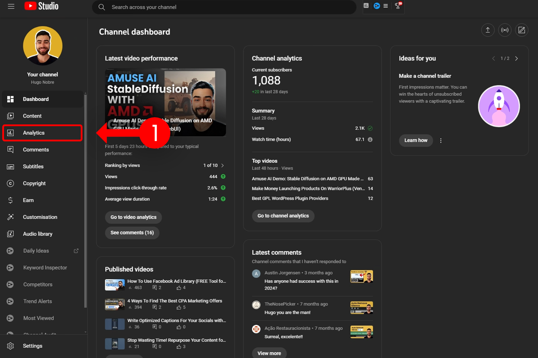This screenshot has width=538, height=358.
Task: Click View more under Latest comments
Action: [x=269, y=353]
